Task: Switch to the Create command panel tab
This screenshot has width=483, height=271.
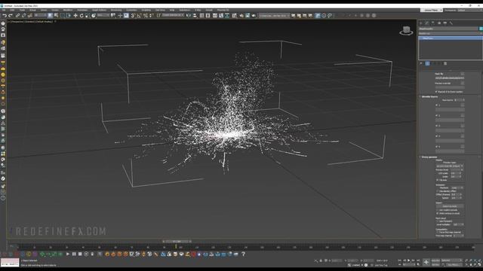Action: tap(421, 23)
